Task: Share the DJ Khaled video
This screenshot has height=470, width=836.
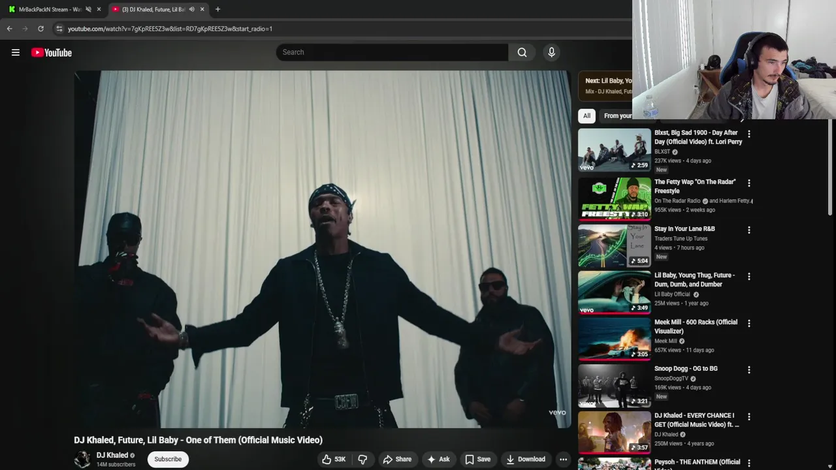Action: click(x=397, y=459)
